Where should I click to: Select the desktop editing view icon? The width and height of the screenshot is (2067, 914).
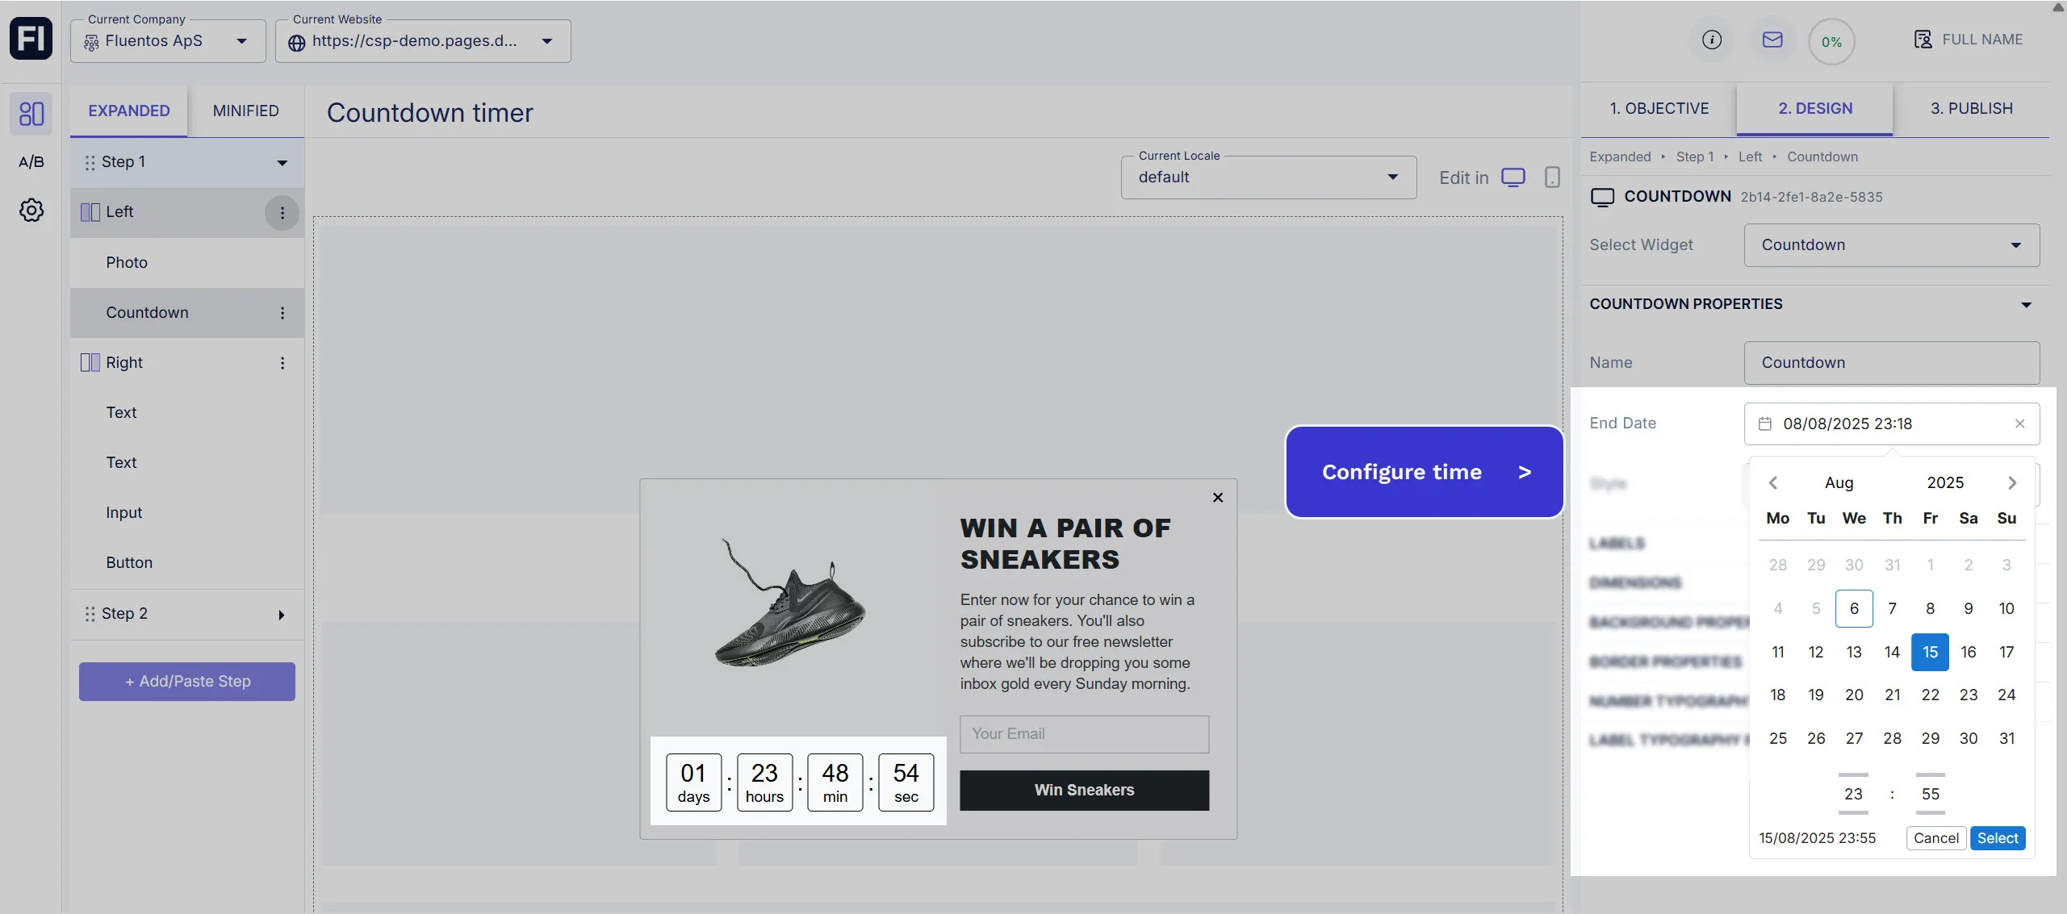pos(1513,176)
